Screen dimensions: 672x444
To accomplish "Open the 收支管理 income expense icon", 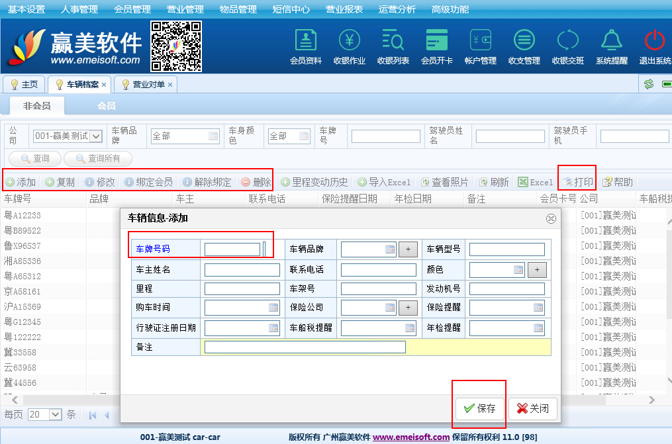I will (x=524, y=41).
